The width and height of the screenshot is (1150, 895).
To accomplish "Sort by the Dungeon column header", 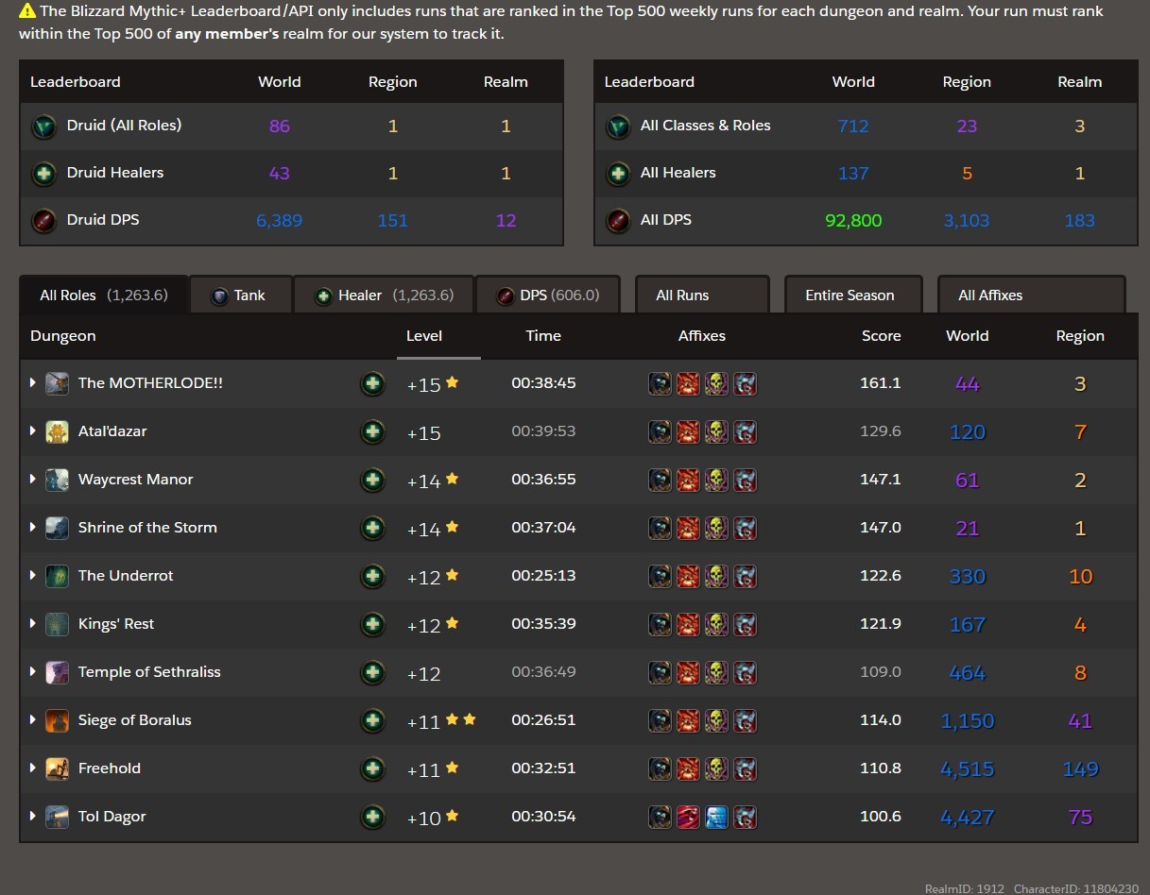I will click(63, 336).
